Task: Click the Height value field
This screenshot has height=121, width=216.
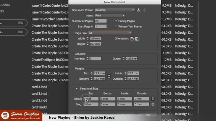Action: (95, 44)
